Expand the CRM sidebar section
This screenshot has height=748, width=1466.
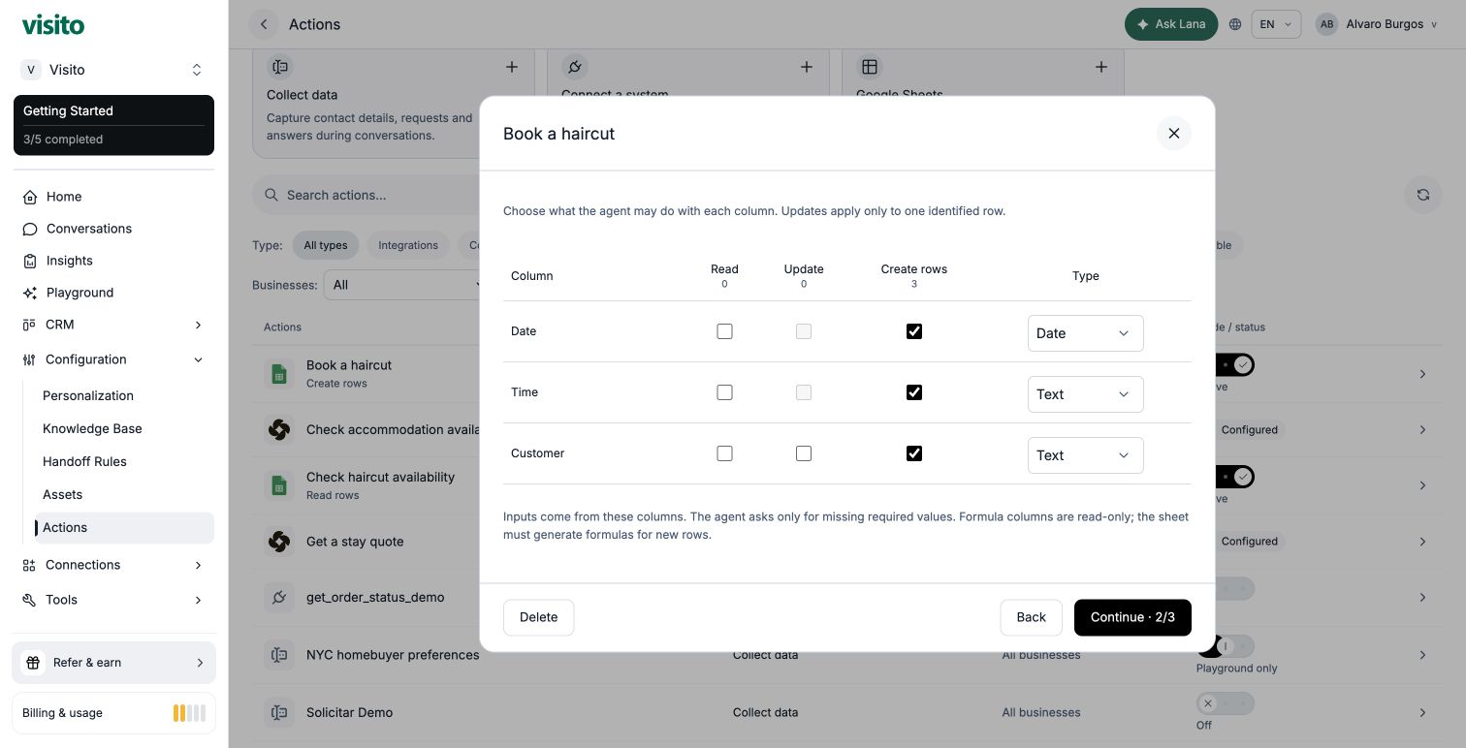pos(113,325)
